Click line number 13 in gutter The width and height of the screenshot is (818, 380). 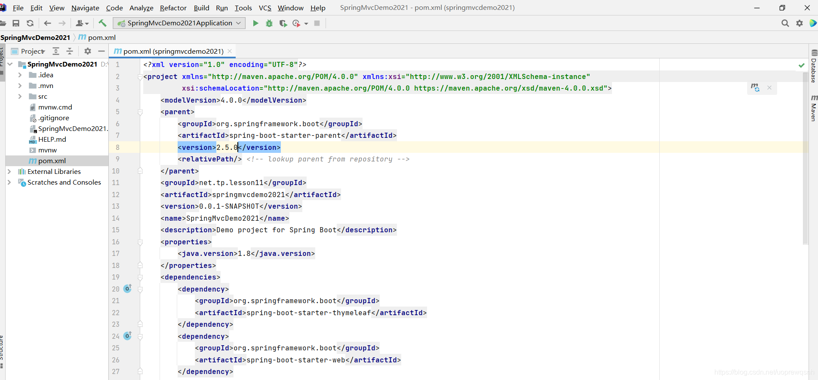pyautogui.click(x=116, y=207)
